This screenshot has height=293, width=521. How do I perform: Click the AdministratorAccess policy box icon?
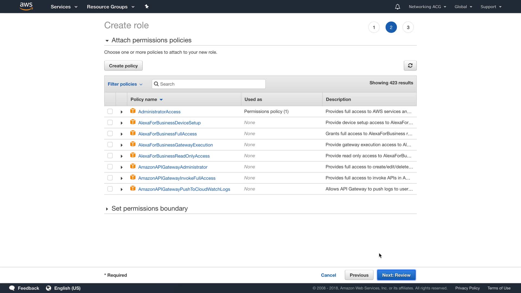(x=133, y=111)
